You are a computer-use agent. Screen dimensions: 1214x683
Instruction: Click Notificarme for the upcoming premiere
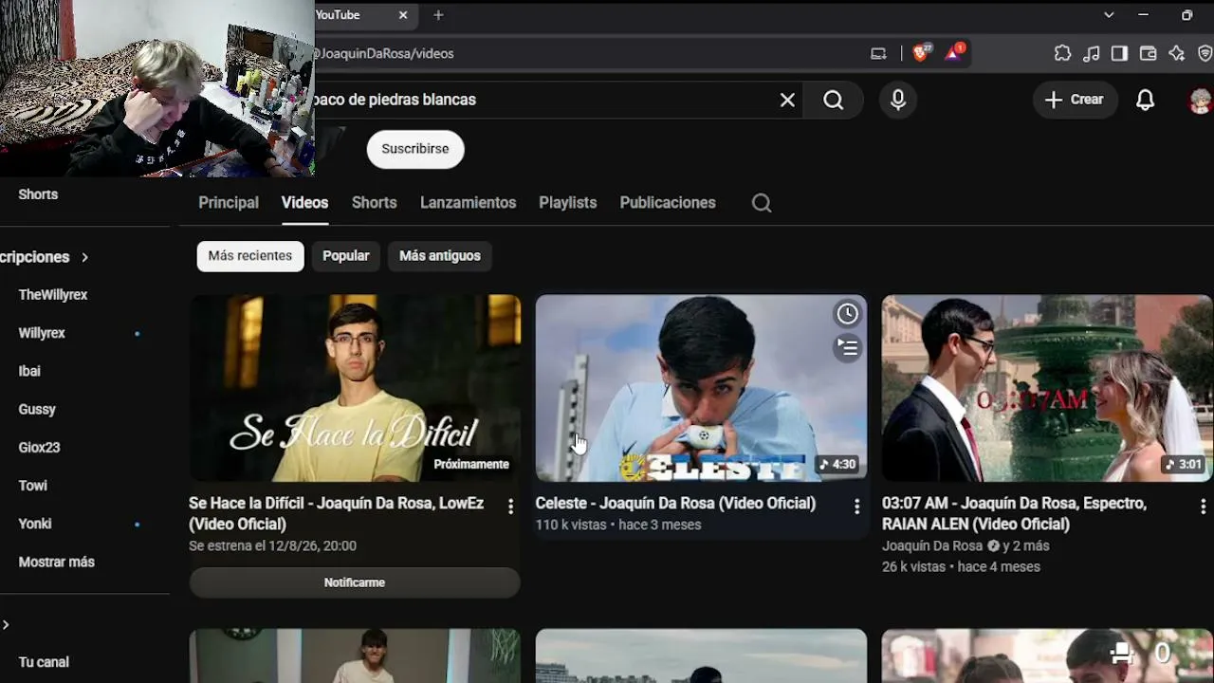click(355, 582)
